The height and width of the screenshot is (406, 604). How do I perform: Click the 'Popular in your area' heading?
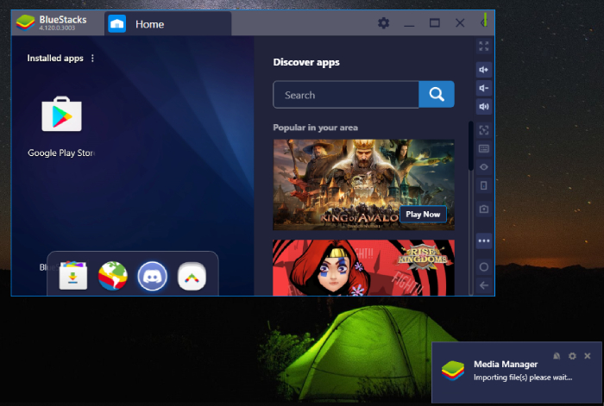tap(316, 128)
